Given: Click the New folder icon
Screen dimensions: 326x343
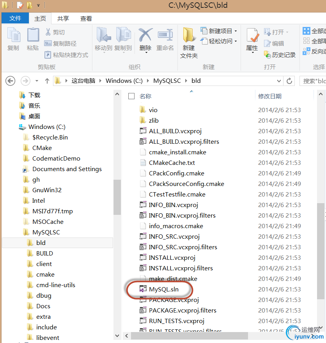Looking at the screenshot, I should (x=189, y=34).
